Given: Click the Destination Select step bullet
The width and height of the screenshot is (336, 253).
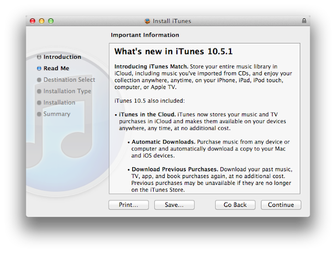Looking at the screenshot, I should [x=39, y=80].
